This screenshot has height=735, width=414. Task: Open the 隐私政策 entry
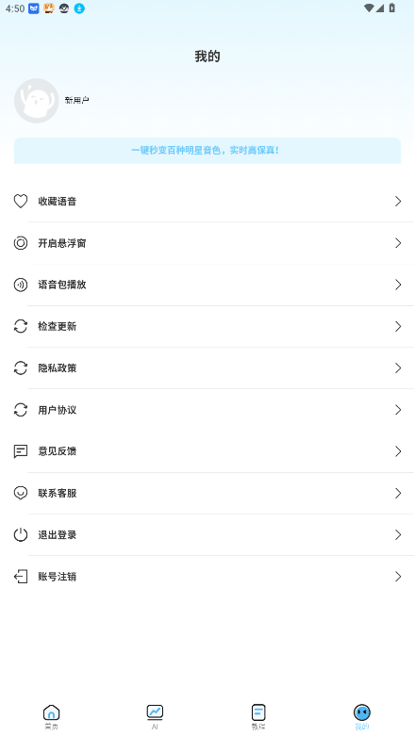[x=207, y=367]
